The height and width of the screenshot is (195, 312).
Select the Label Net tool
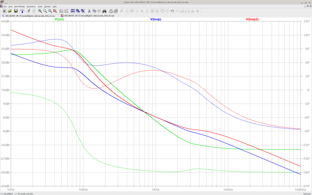[132, 11]
